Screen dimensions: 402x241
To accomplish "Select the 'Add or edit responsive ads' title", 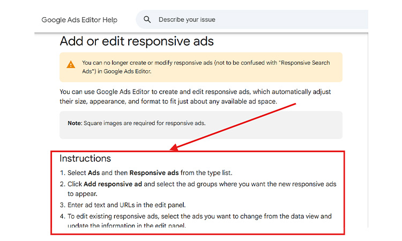I will (x=137, y=41).
